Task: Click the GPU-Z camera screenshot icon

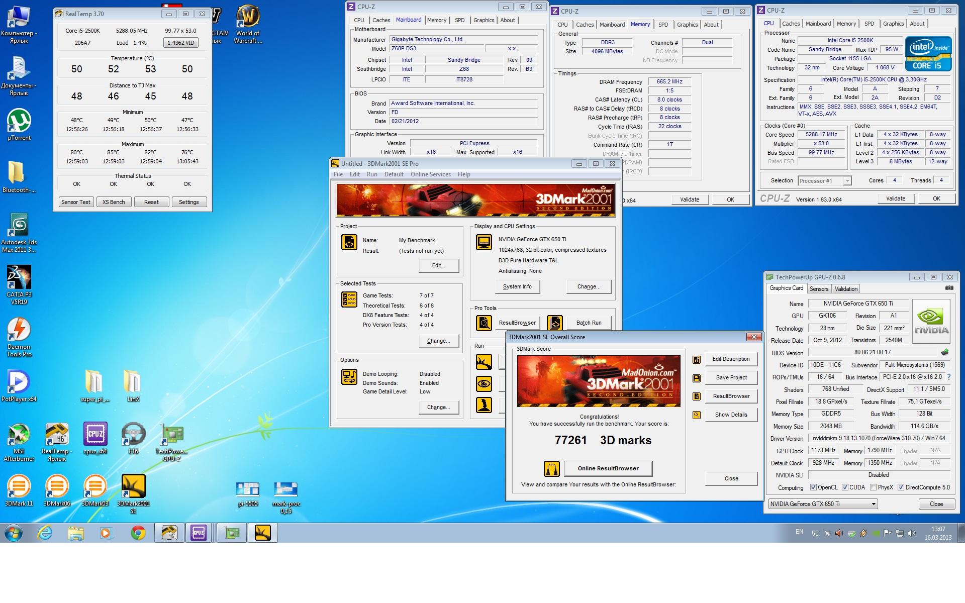Action: [949, 288]
